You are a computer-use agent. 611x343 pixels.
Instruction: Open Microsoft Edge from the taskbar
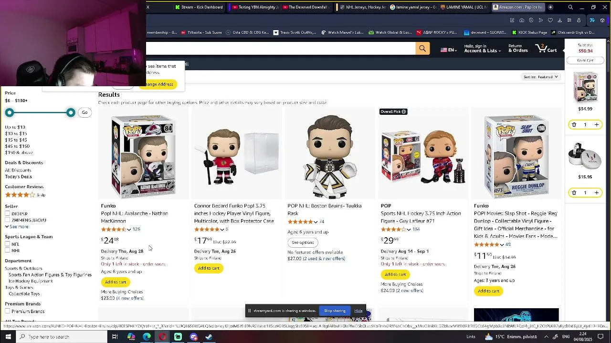coord(147,337)
